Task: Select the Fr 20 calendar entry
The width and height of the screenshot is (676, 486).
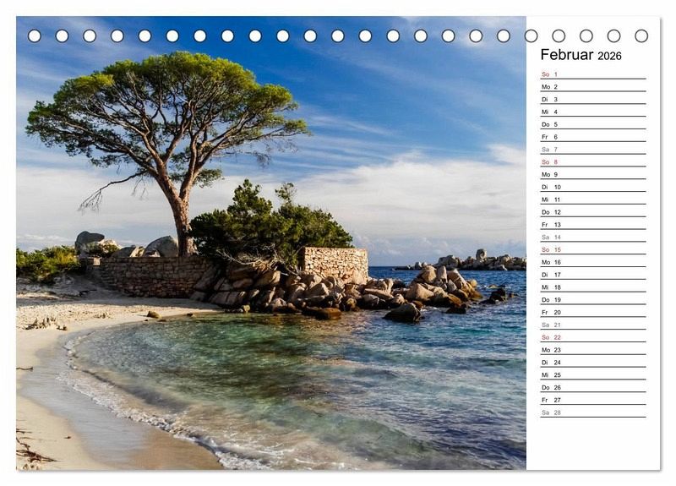Action: 592,312
